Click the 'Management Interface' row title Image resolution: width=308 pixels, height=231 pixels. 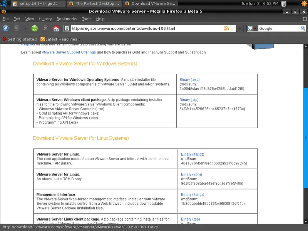[x=56, y=194]
